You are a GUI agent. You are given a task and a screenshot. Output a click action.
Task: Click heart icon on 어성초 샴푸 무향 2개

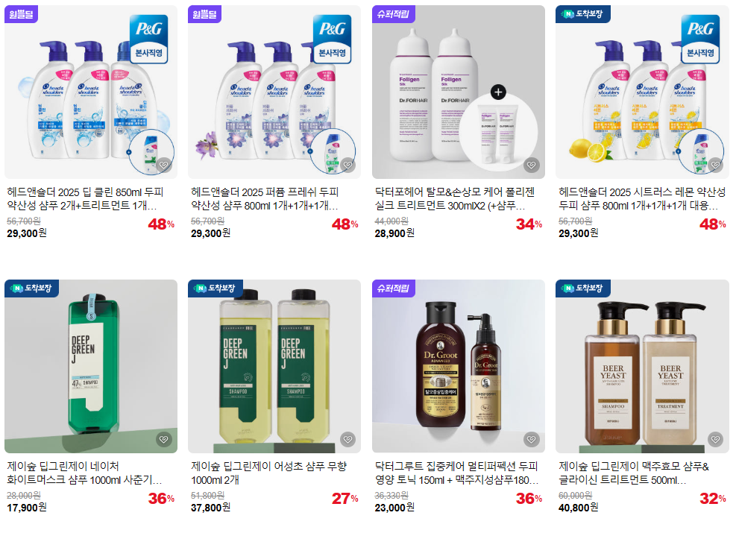[x=347, y=440]
